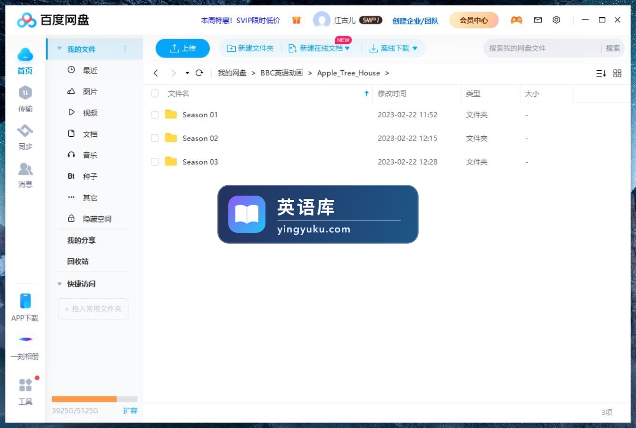Open the sort order options icon
This screenshot has width=636, height=428.
coord(601,73)
